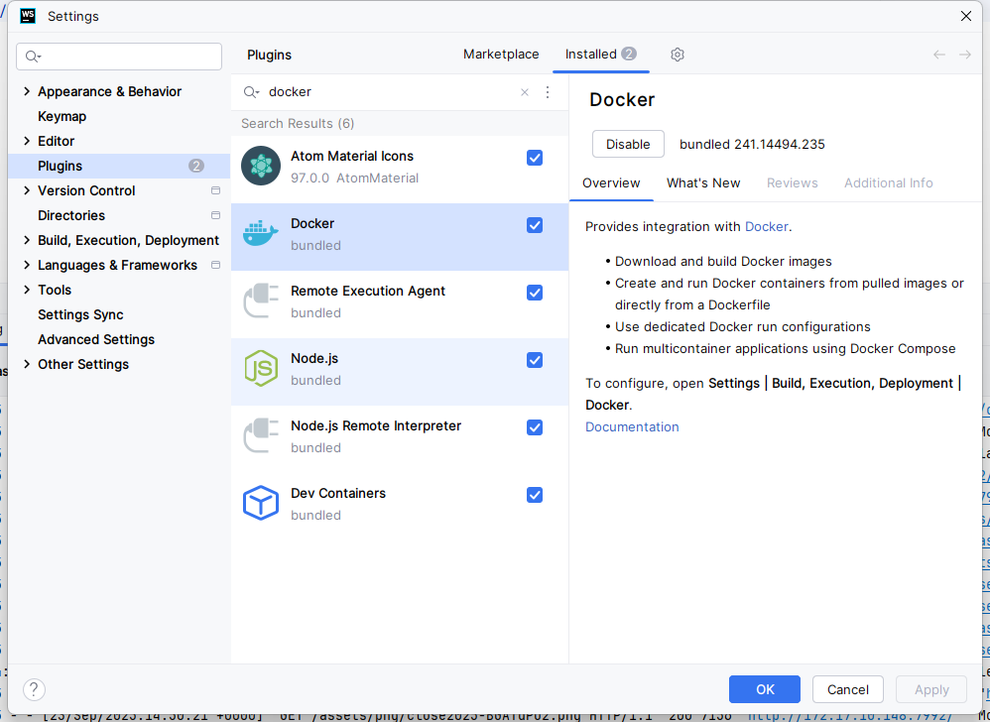Confirm settings with the OK button
990x722 pixels.
765,689
